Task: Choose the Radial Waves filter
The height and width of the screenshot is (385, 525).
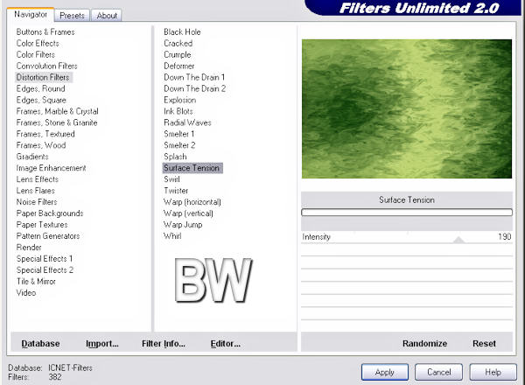Action: click(x=187, y=123)
